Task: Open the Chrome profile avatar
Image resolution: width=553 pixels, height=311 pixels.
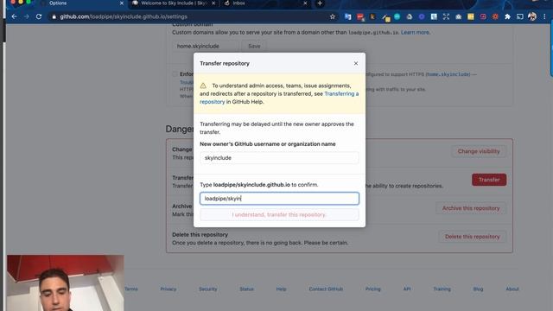Action: [x=532, y=16]
